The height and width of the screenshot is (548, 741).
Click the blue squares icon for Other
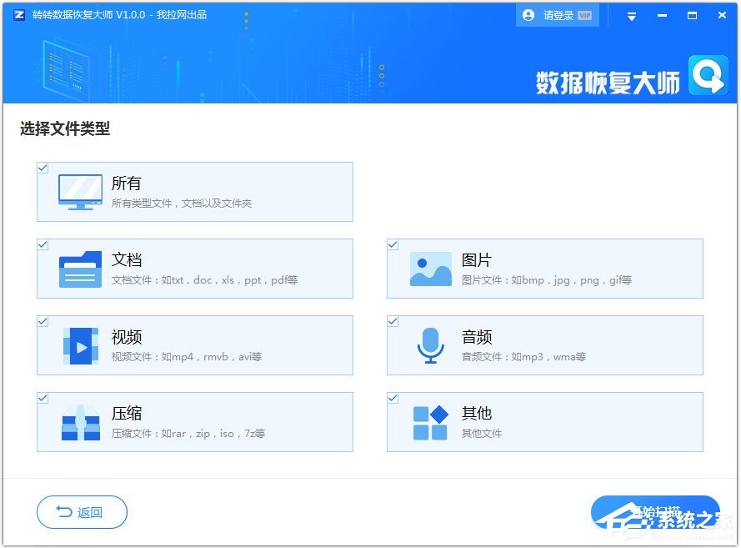(430, 422)
